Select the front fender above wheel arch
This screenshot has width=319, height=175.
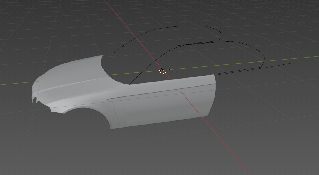(81, 100)
